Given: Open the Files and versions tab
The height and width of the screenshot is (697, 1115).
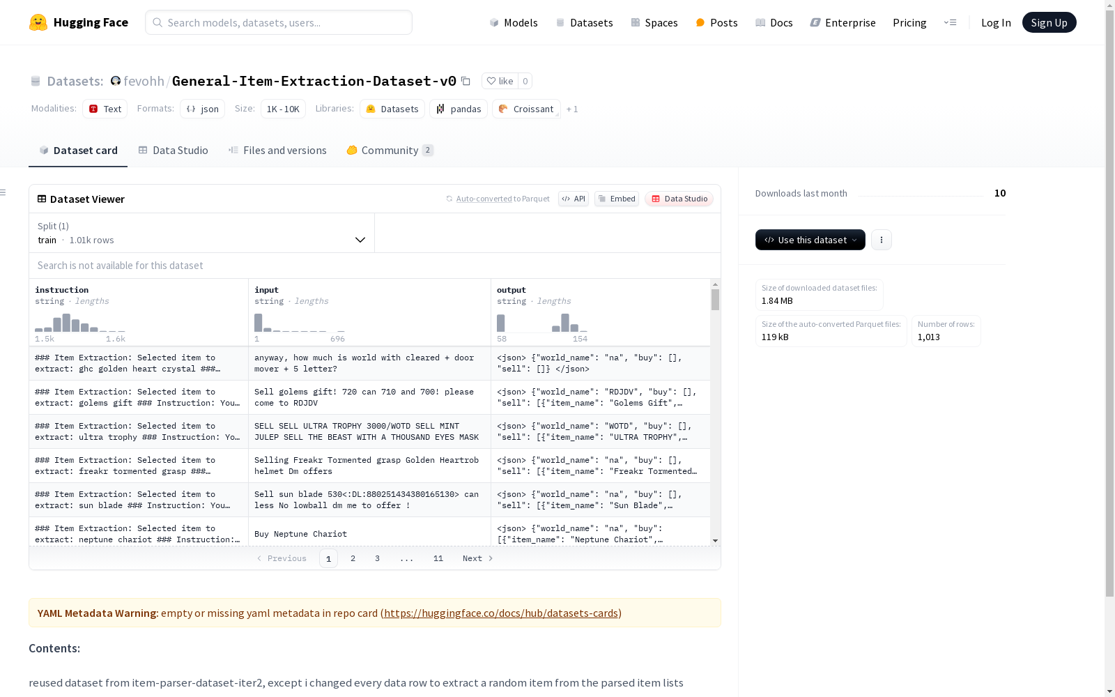Looking at the screenshot, I should coord(277,151).
